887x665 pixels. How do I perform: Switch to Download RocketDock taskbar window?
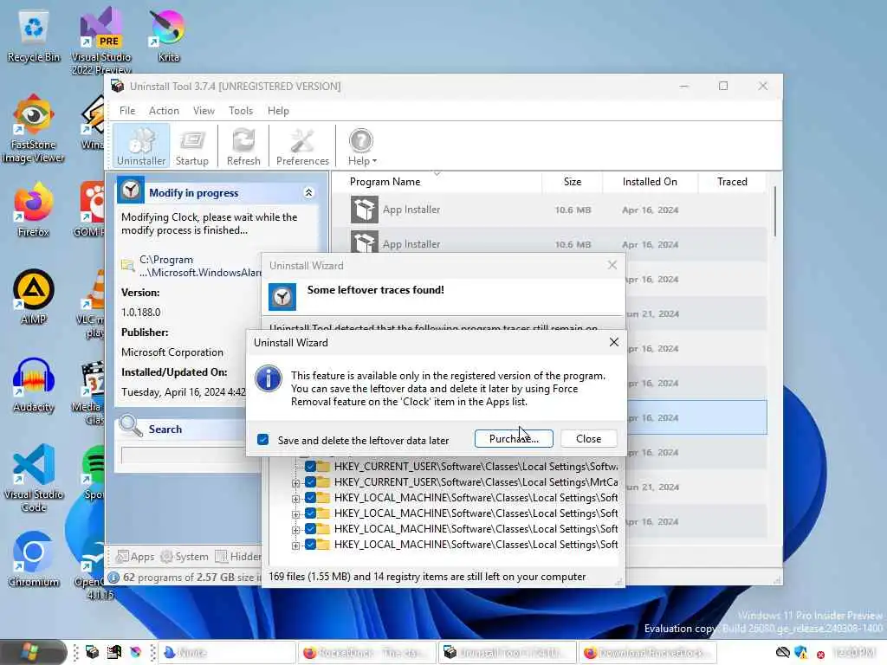[x=648, y=653]
